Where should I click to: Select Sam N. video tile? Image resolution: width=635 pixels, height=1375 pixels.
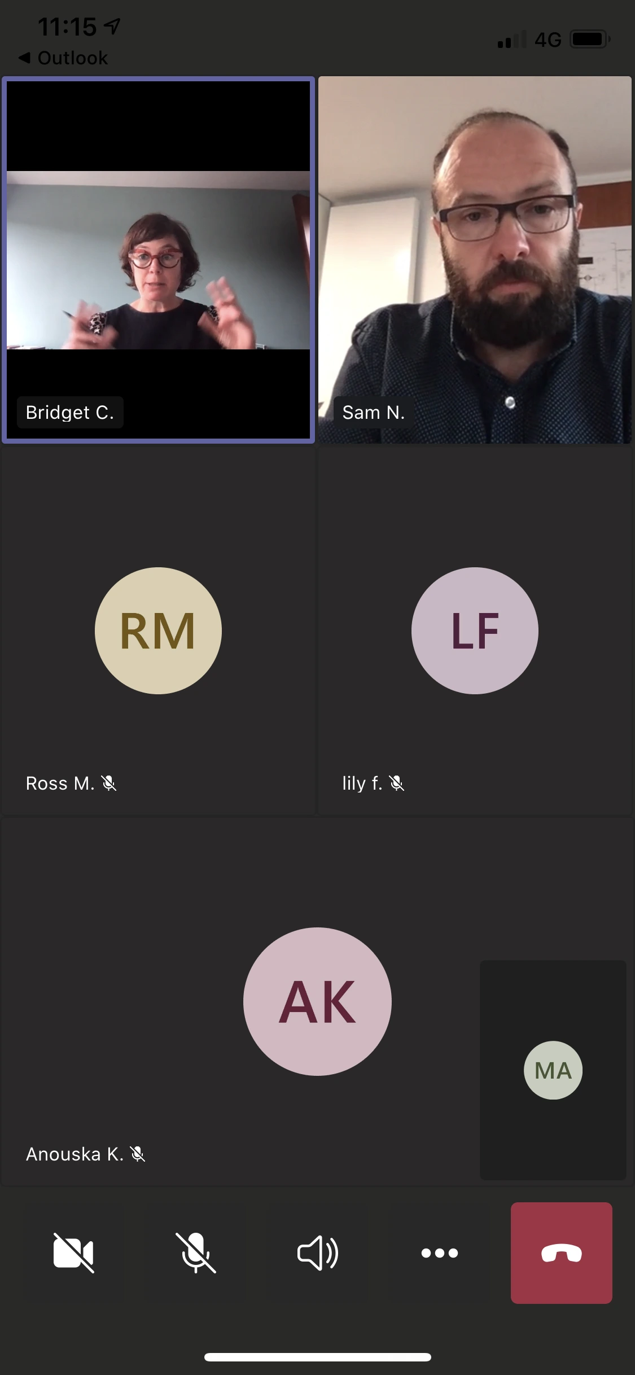475,260
